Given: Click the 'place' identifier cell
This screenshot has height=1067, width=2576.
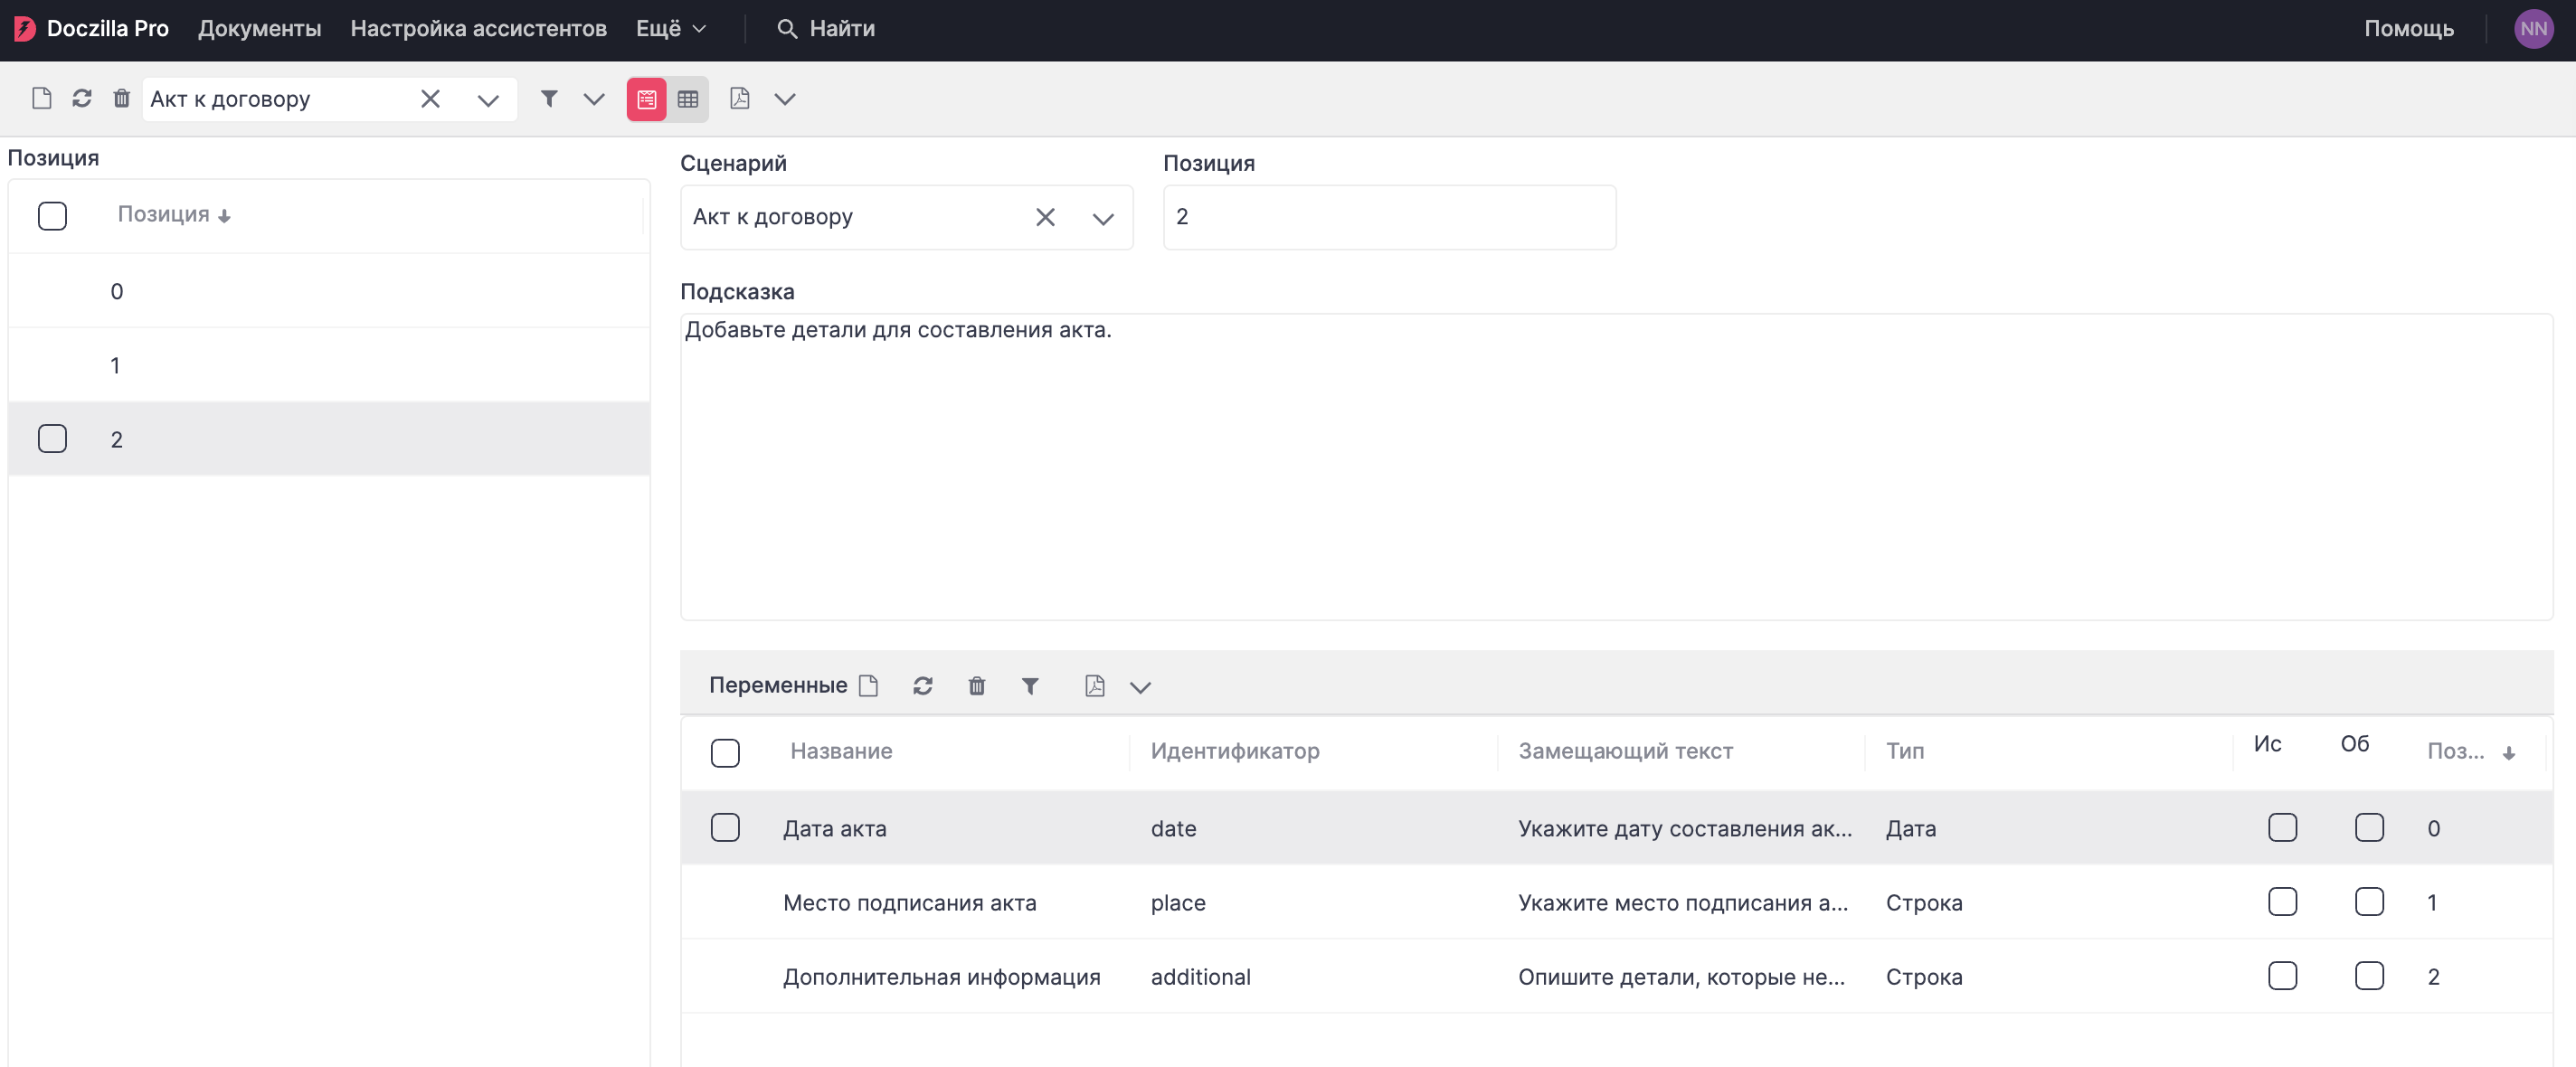Looking at the screenshot, I should coord(1178,903).
